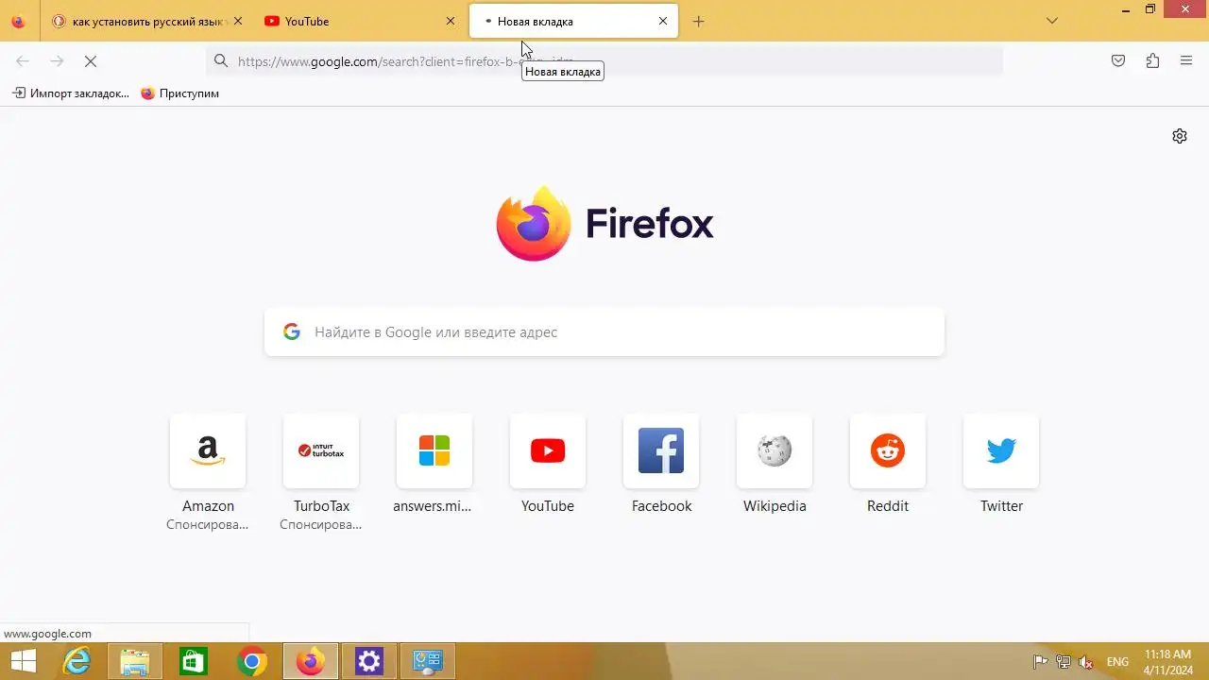This screenshot has width=1209, height=680.
Task: Open the Amazon shortcut tile
Action: pos(208,451)
